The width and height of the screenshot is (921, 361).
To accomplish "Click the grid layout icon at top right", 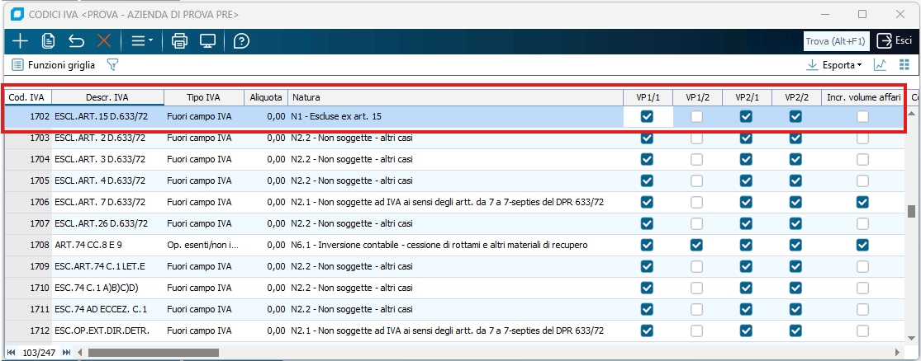I will (904, 65).
